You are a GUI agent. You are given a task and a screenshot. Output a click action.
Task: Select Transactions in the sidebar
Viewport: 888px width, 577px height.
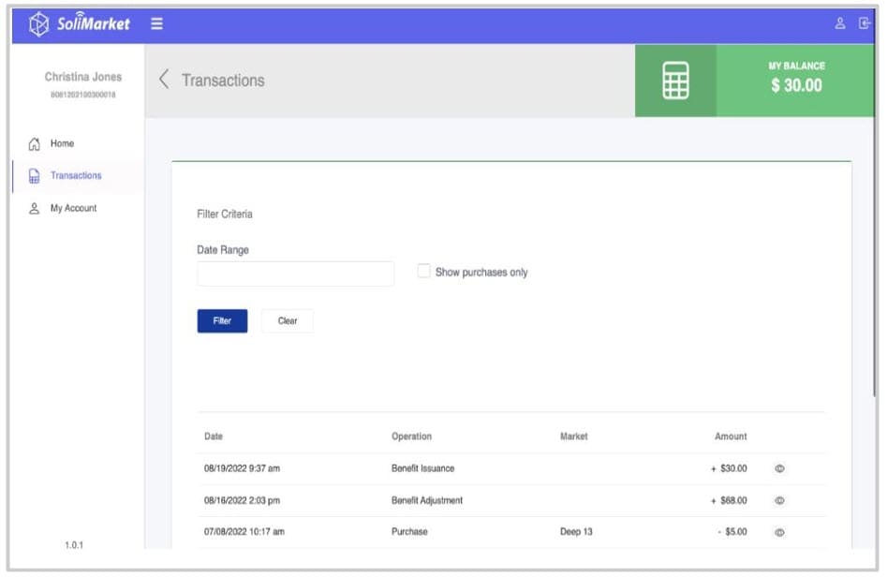coord(76,176)
